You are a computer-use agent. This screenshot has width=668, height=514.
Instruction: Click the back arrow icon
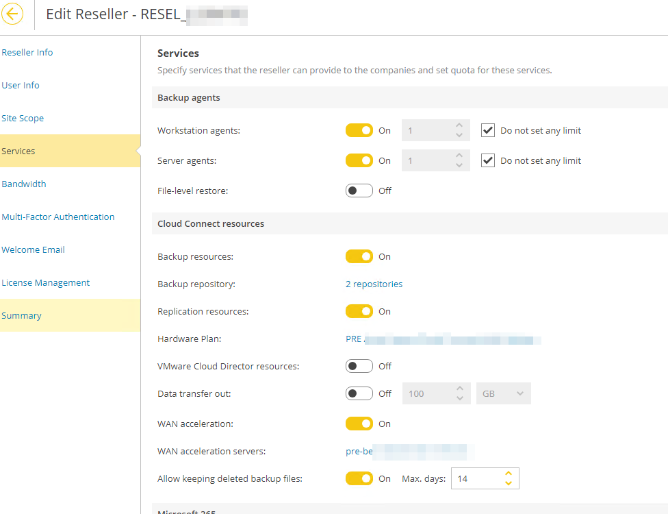point(12,14)
